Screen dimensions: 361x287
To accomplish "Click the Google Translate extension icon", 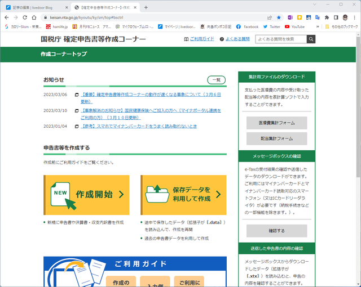I will click(x=318, y=17).
